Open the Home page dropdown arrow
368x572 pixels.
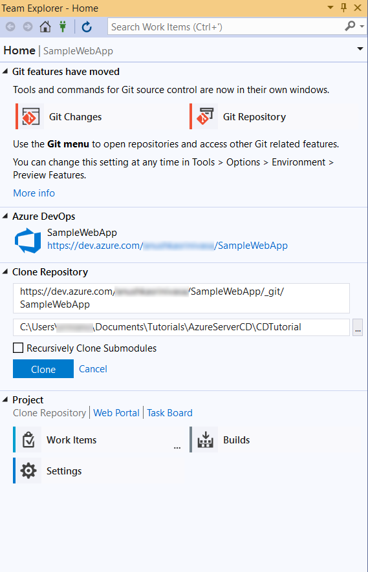pos(360,49)
